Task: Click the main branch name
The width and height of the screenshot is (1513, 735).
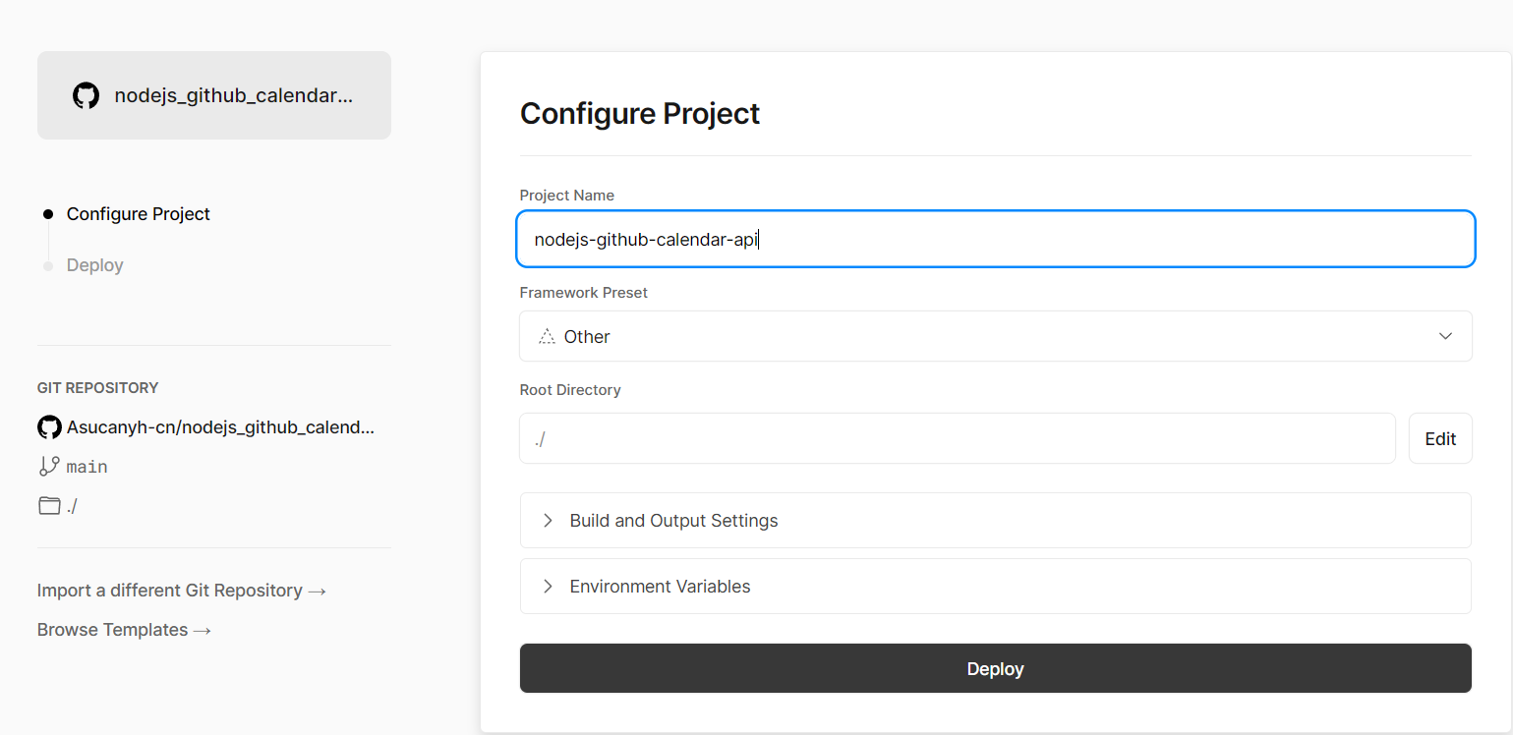Action: point(87,467)
